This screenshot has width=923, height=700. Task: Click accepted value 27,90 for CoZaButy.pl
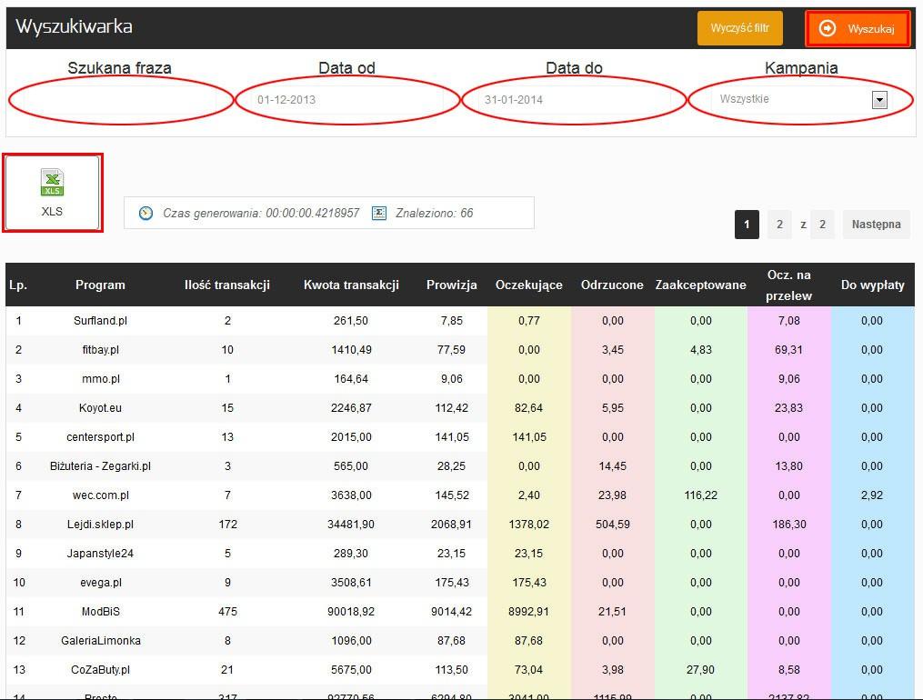pyautogui.click(x=700, y=670)
